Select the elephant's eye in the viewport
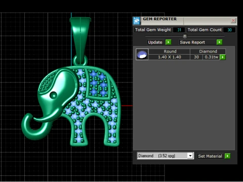Screen dimensions: 243x182 [x=54, y=95]
